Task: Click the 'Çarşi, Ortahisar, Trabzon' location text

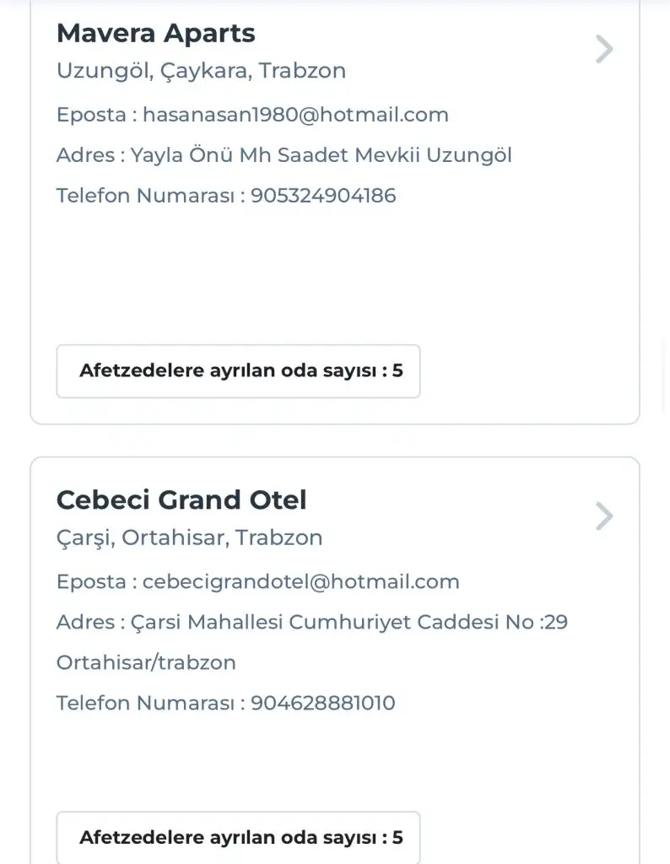Action: 189,537
